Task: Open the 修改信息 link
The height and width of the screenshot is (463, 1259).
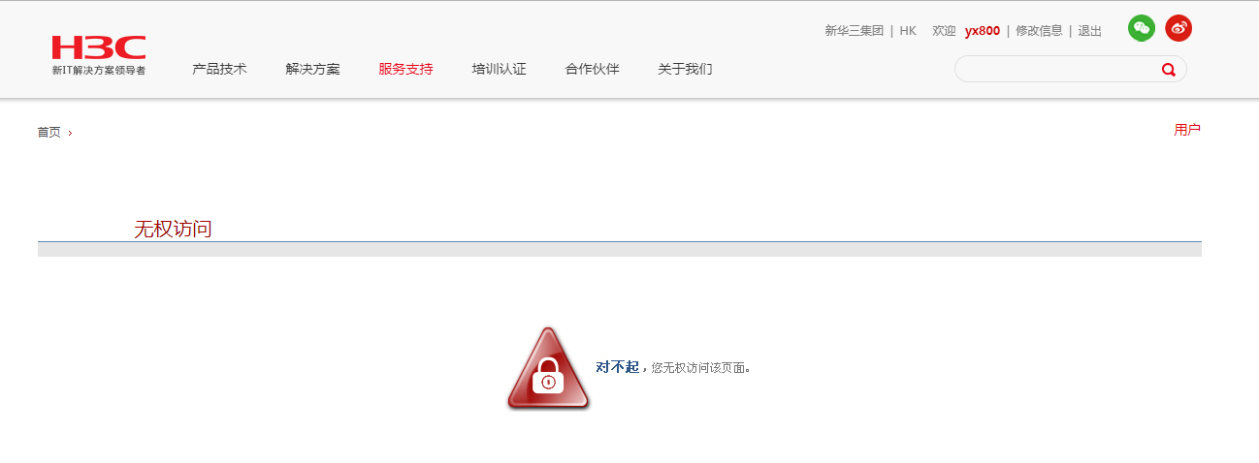Action: click(x=1039, y=31)
